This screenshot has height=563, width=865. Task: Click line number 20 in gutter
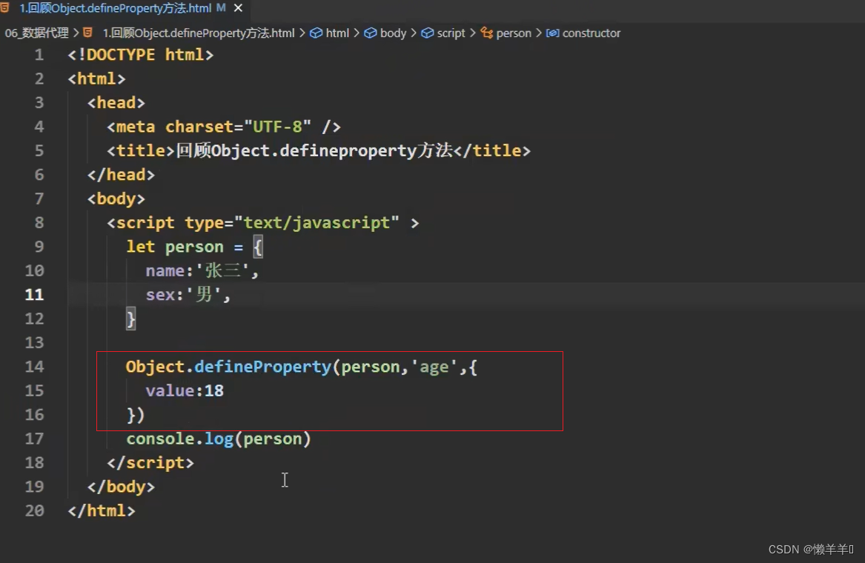34,510
